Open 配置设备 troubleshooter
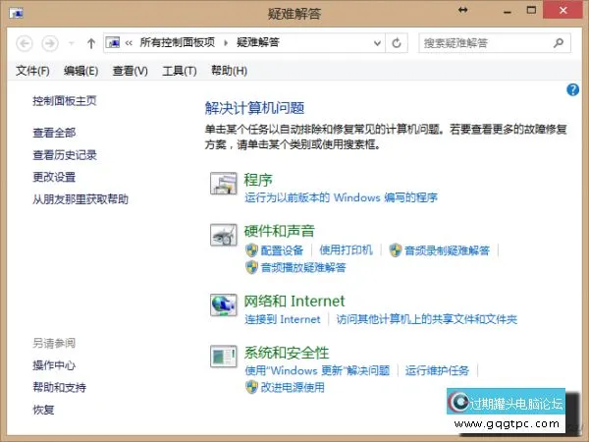The height and width of the screenshot is (442, 589). pos(282,250)
